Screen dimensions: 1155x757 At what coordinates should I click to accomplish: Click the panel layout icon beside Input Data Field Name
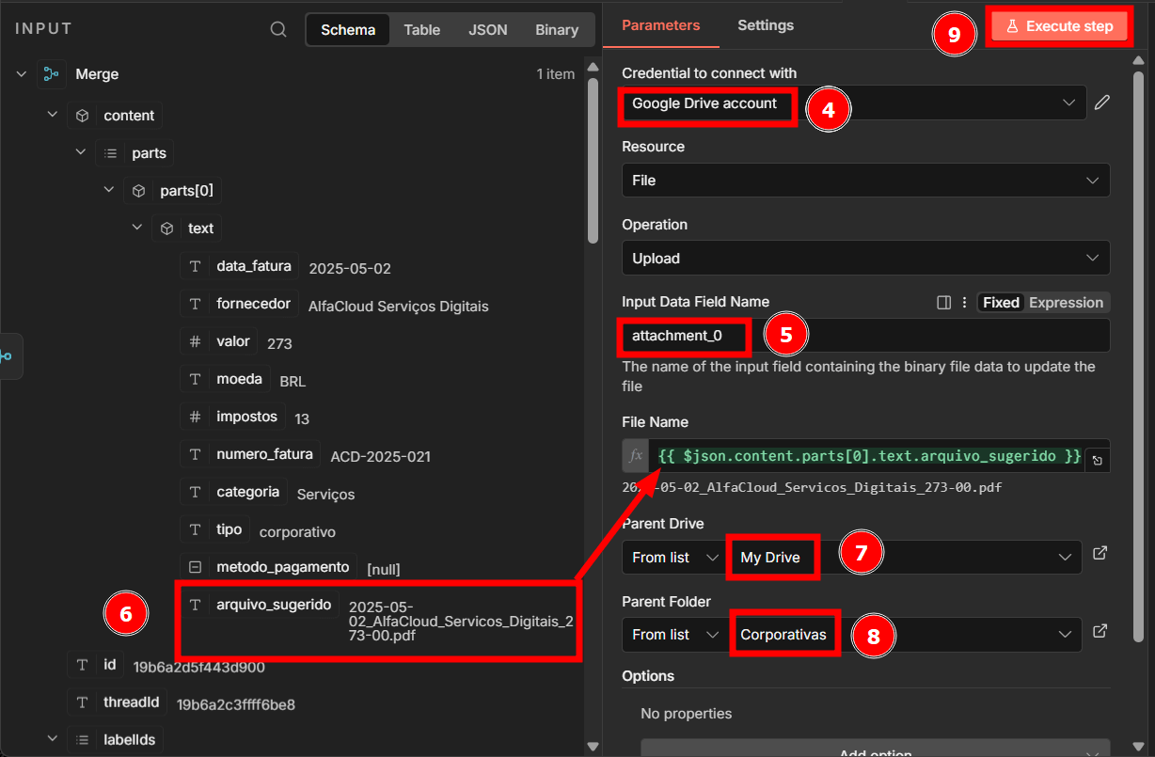pos(944,303)
